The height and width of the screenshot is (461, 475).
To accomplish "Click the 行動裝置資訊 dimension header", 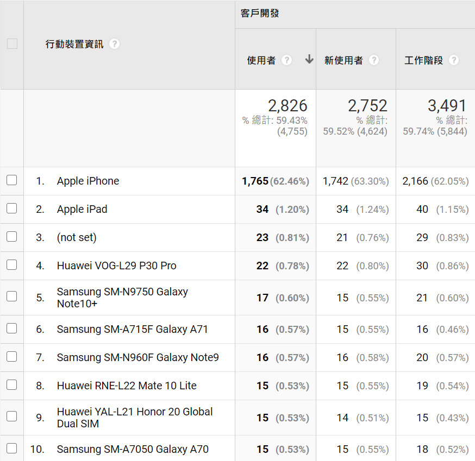I will point(74,44).
